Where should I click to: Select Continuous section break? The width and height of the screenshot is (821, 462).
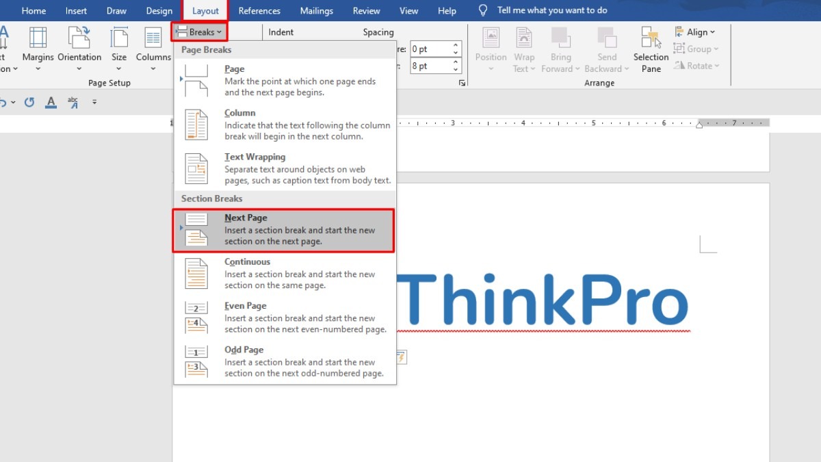(285, 273)
